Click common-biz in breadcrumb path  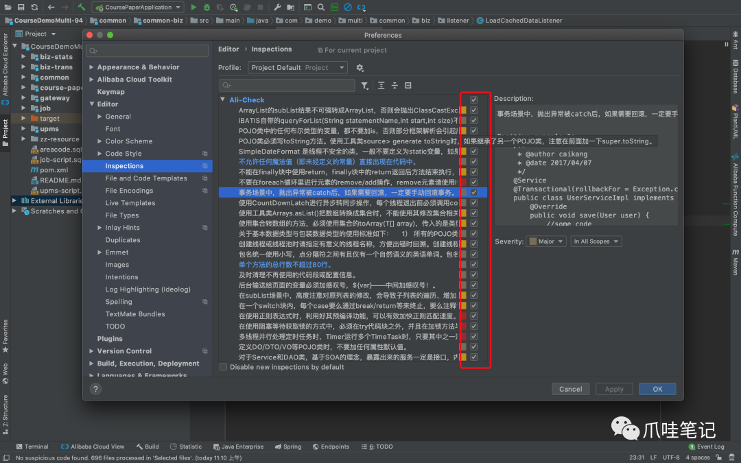[x=158, y=21]
